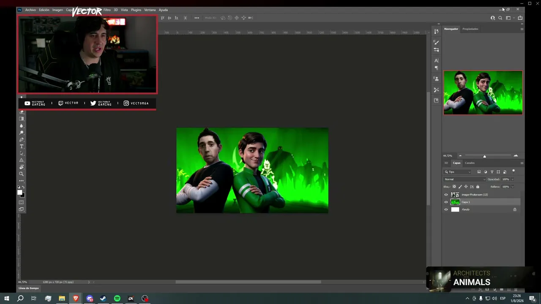Open the Character panel icon
541x304 pixels.
coord(436,60)
